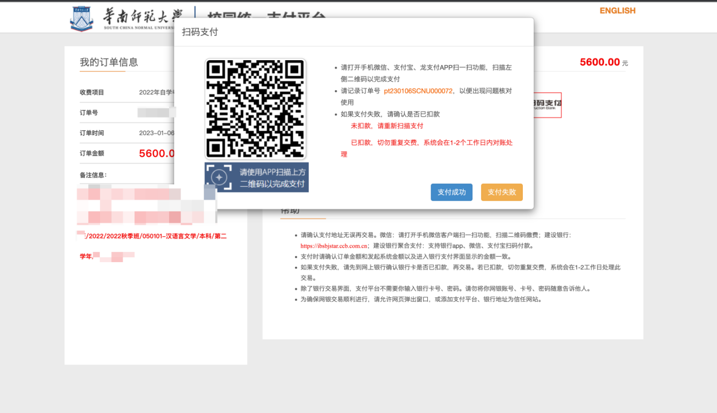Select the Construction Bank 扫码支付 payment option
This screenshot has height=413, width=717.
547,104
